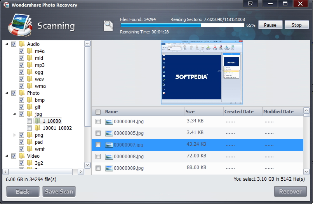The width and height of the screenshot is (313, 204).
Task: Click the ogg folder icon
Action: [30, 72]
